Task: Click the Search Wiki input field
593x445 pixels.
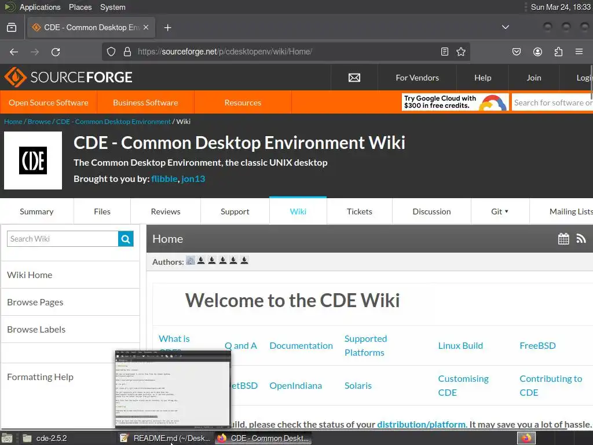Action: pyautogui.click(x=63, y=239)
